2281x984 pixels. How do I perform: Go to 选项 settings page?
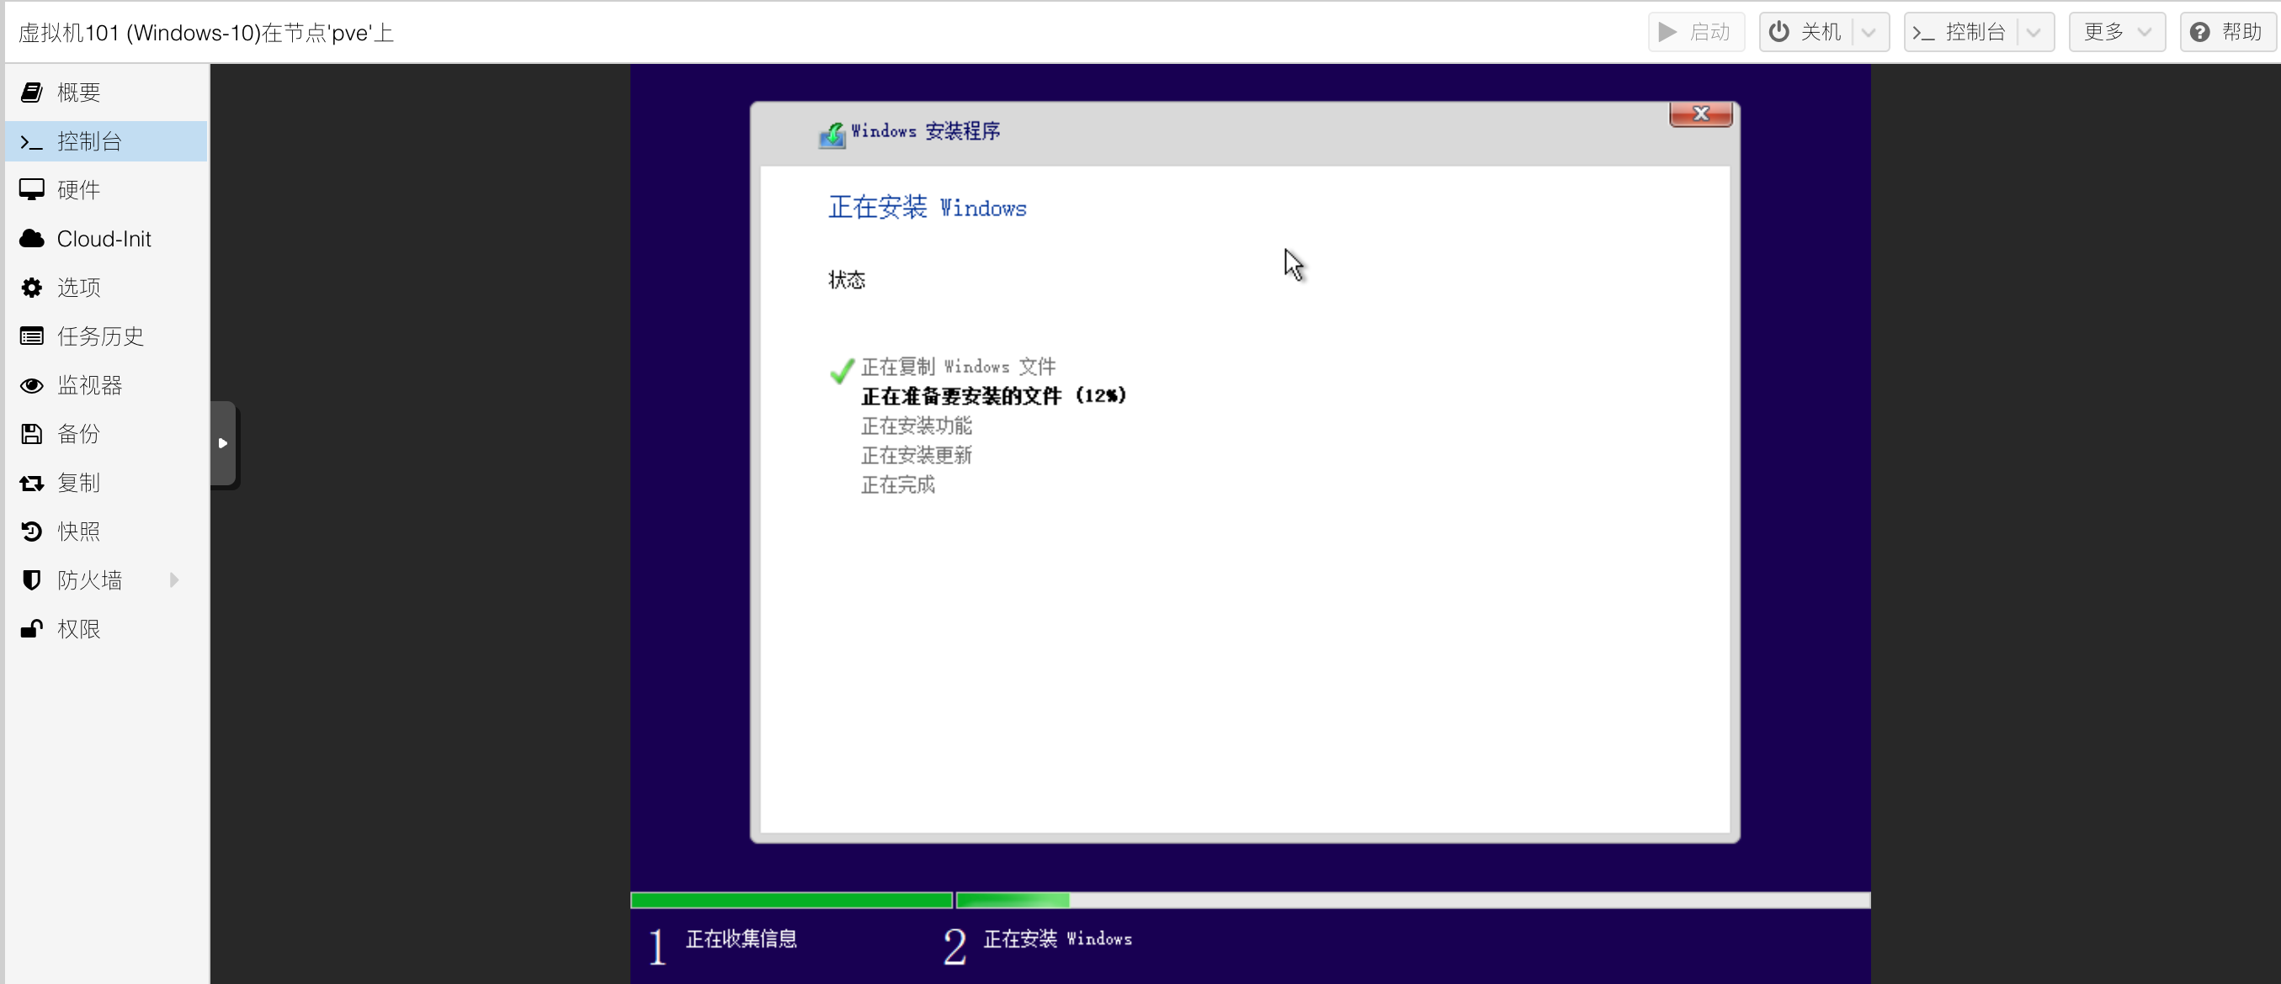[x=106, y=288]
